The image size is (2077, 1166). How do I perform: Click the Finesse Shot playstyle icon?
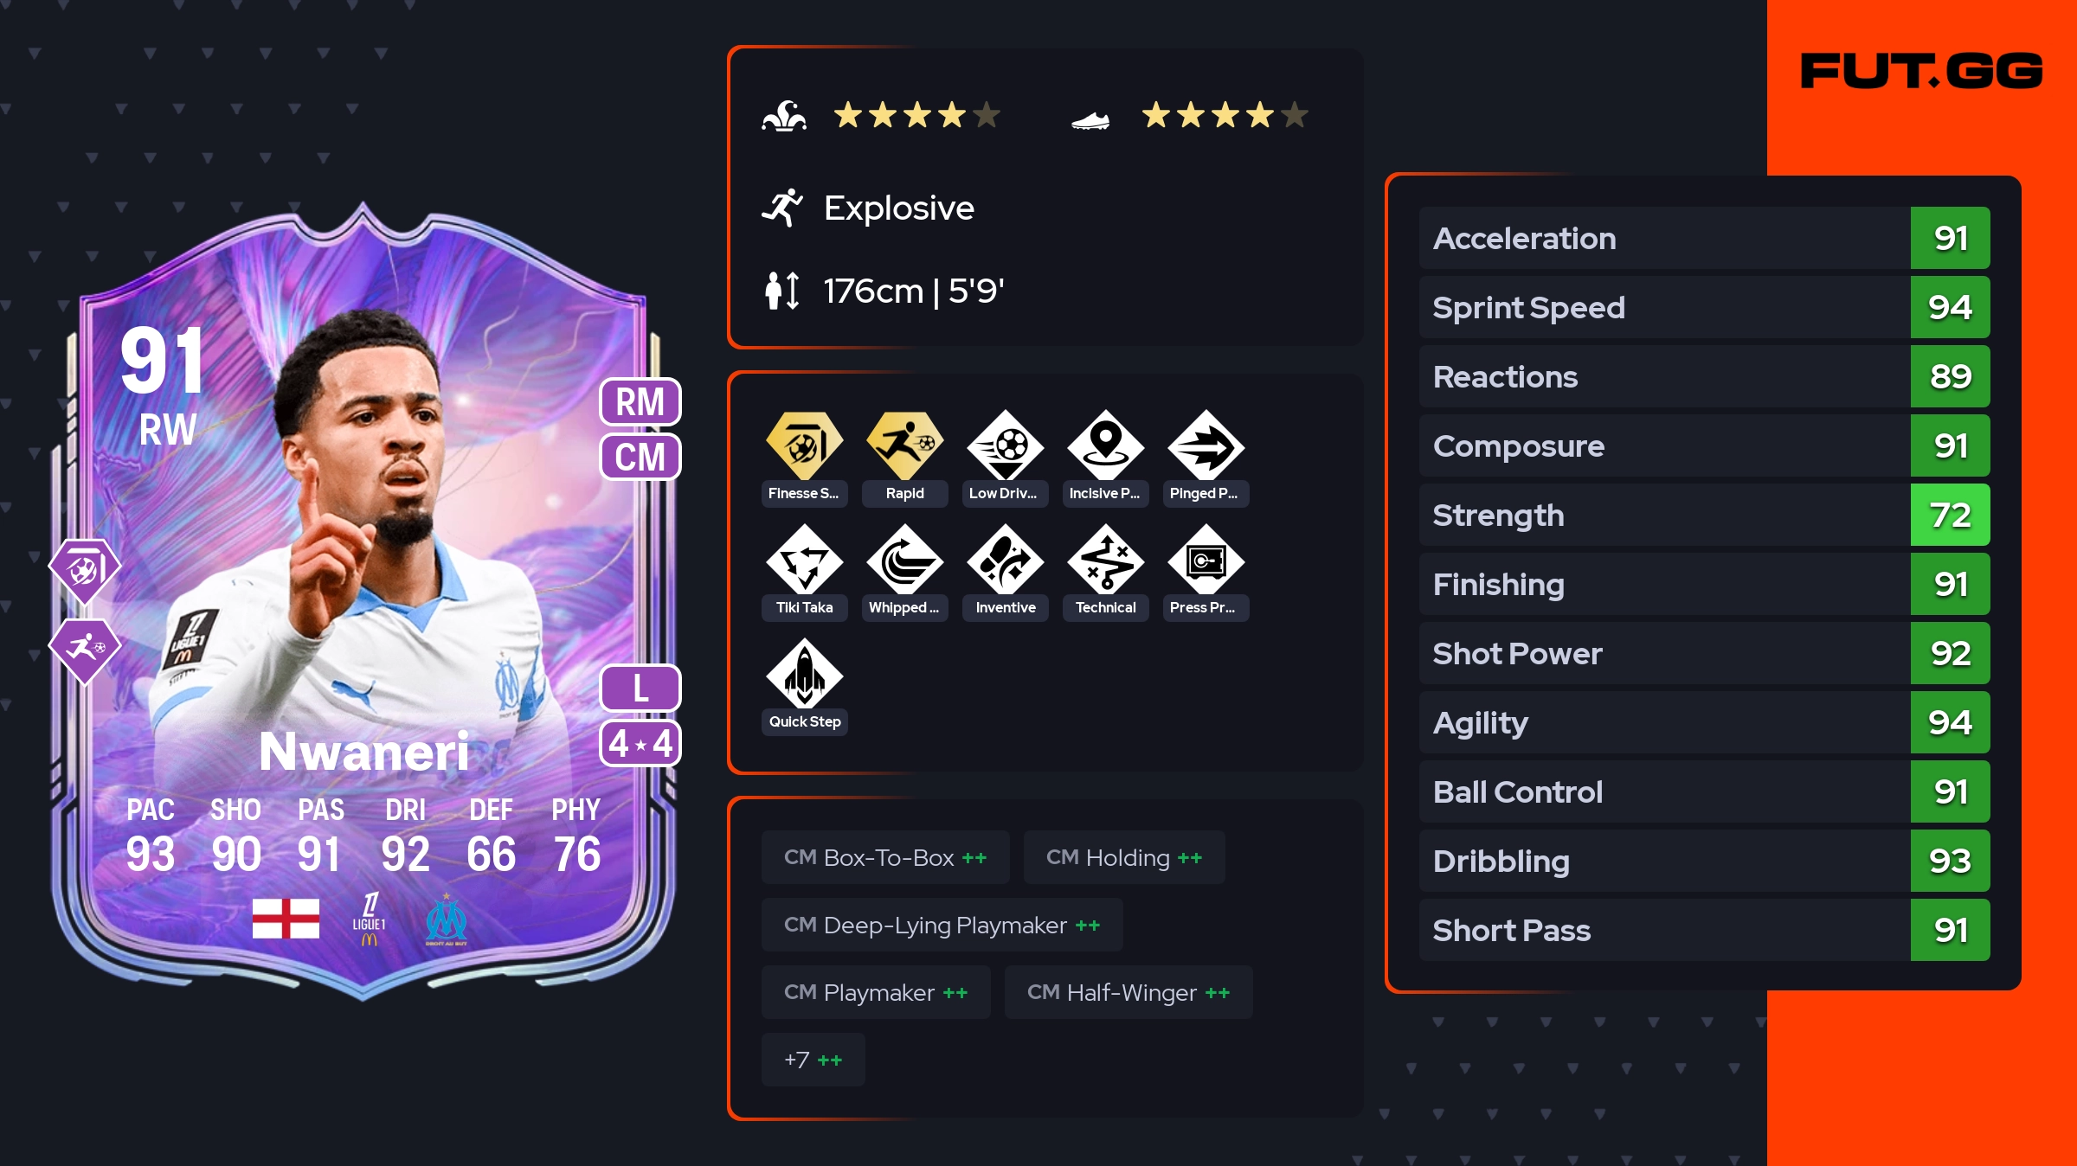tap(804, 445)
